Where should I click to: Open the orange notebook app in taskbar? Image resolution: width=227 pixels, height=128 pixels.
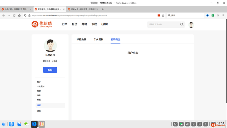(x=42, y=124)
